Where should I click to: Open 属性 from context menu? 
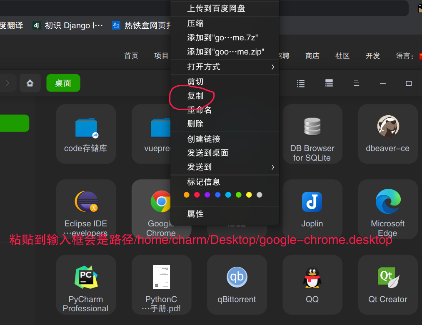[x=225, y=214]
